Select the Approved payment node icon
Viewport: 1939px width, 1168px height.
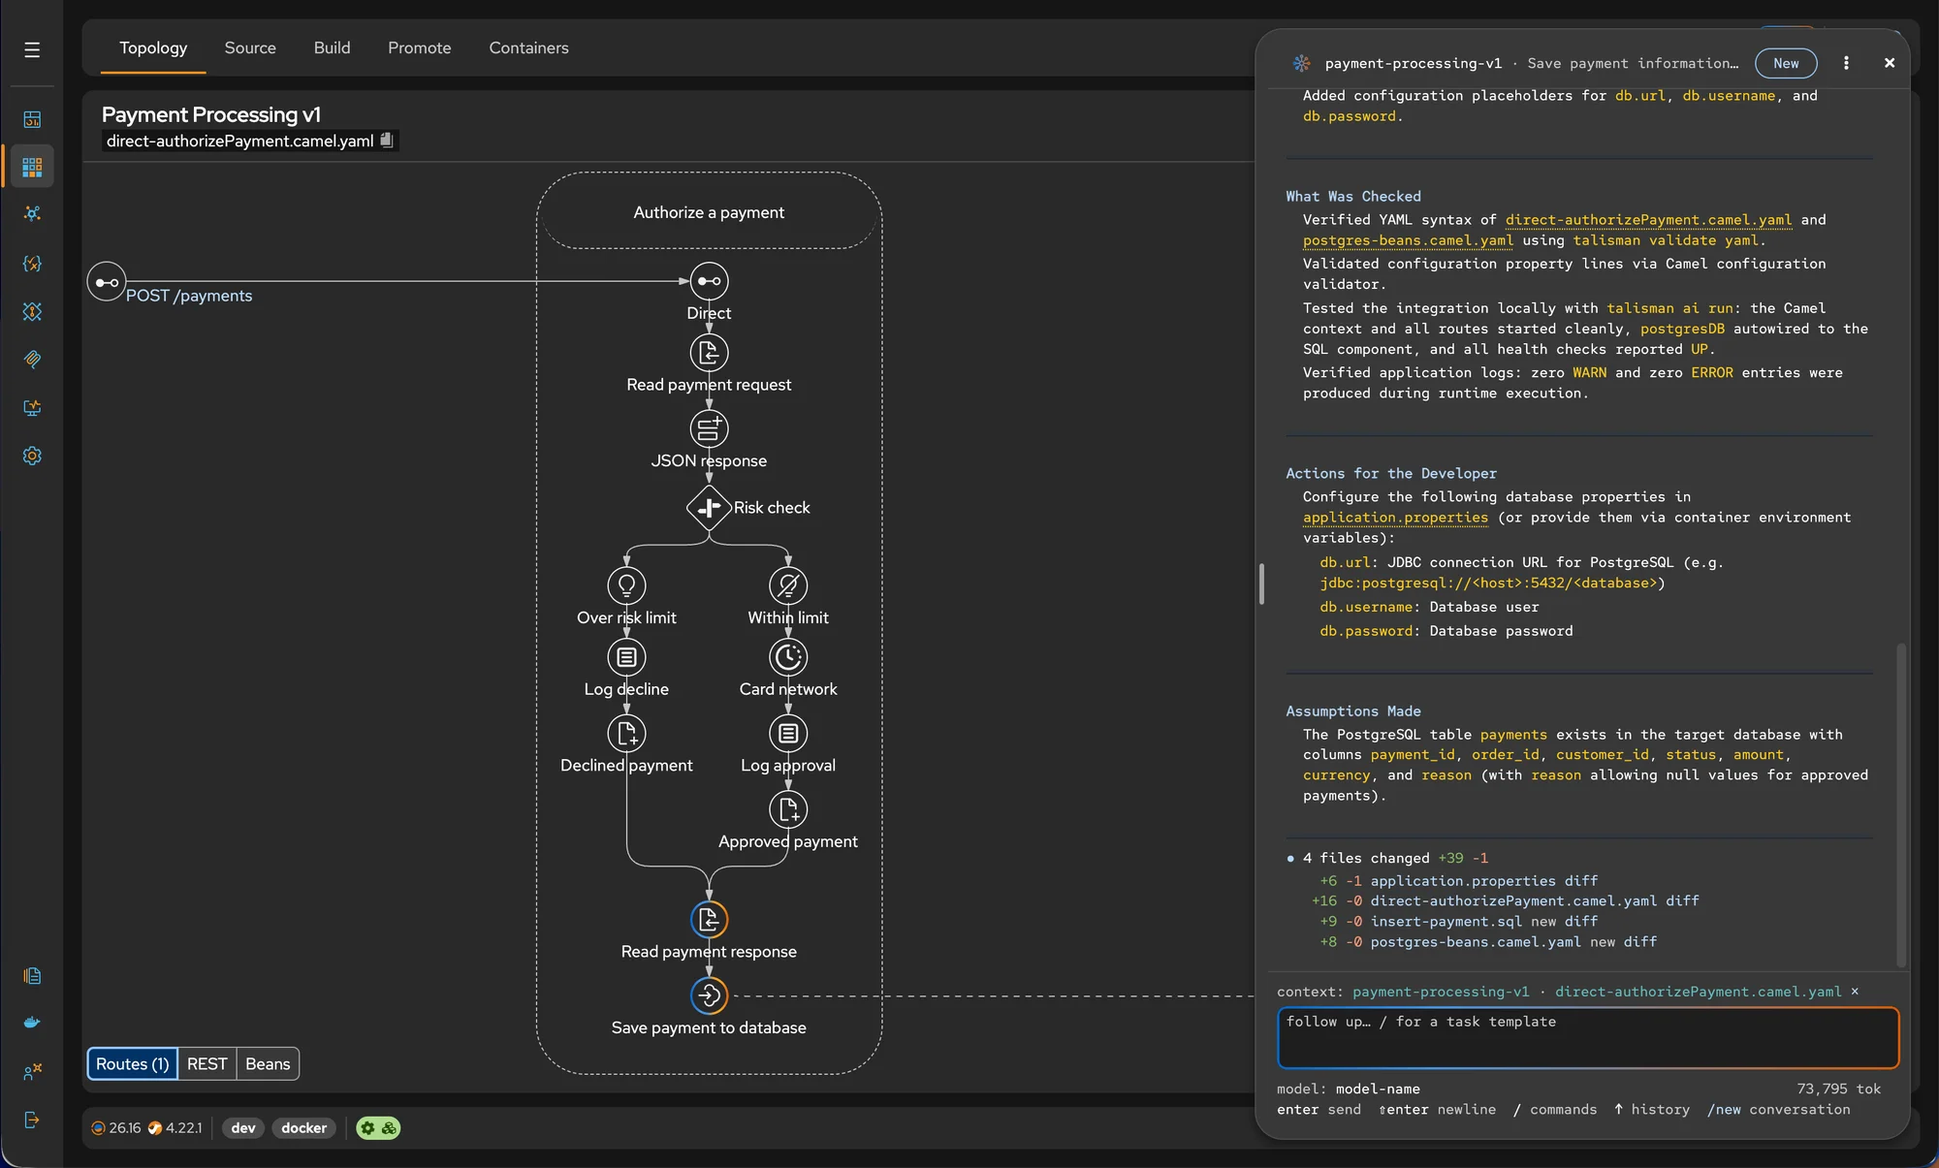[x=788, y=809]
